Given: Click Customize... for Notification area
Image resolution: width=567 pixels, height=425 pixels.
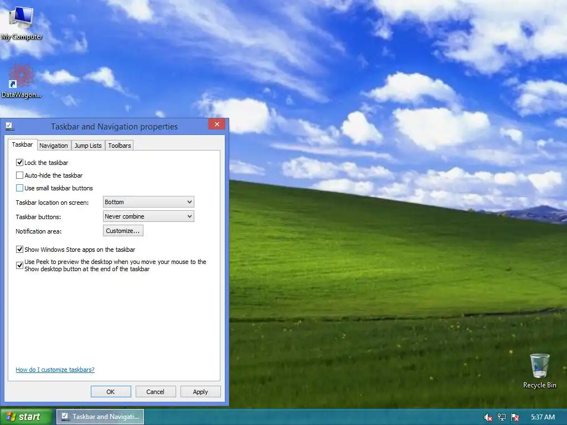Looking at the screenshot, I should pos(123,231).
